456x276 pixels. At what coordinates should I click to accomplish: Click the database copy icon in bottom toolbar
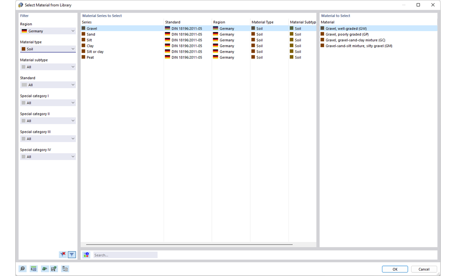pos(65,269)
